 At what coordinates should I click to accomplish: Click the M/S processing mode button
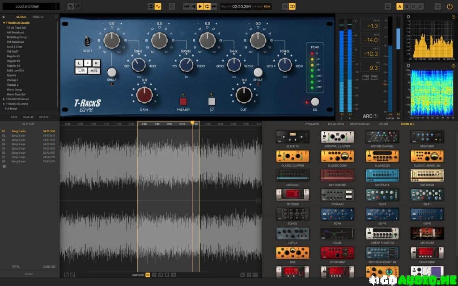tap(94, 71)
